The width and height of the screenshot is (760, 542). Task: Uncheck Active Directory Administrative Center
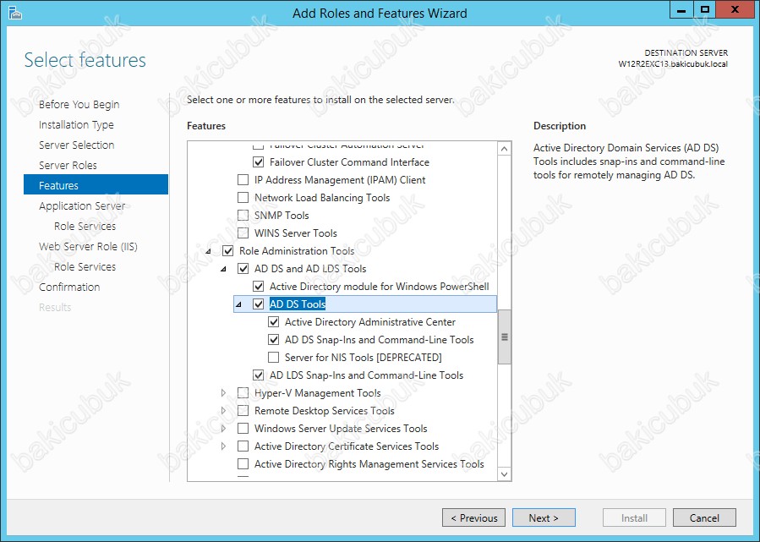coord(273,322)
